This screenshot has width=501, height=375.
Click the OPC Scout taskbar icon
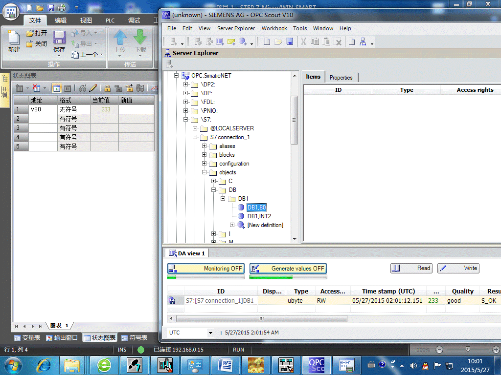click(x=317, y=365)
